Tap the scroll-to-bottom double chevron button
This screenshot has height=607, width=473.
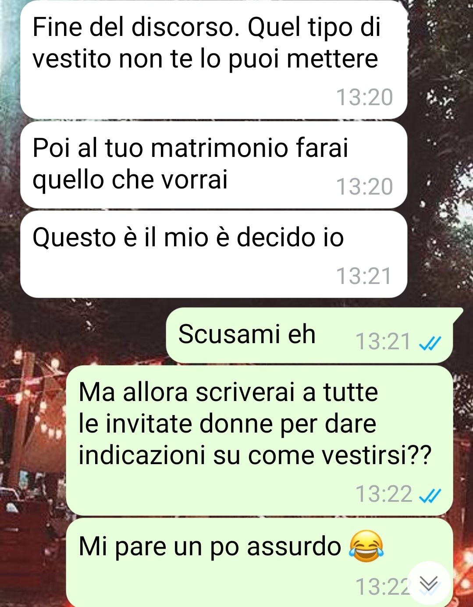(x=429, y=583)
